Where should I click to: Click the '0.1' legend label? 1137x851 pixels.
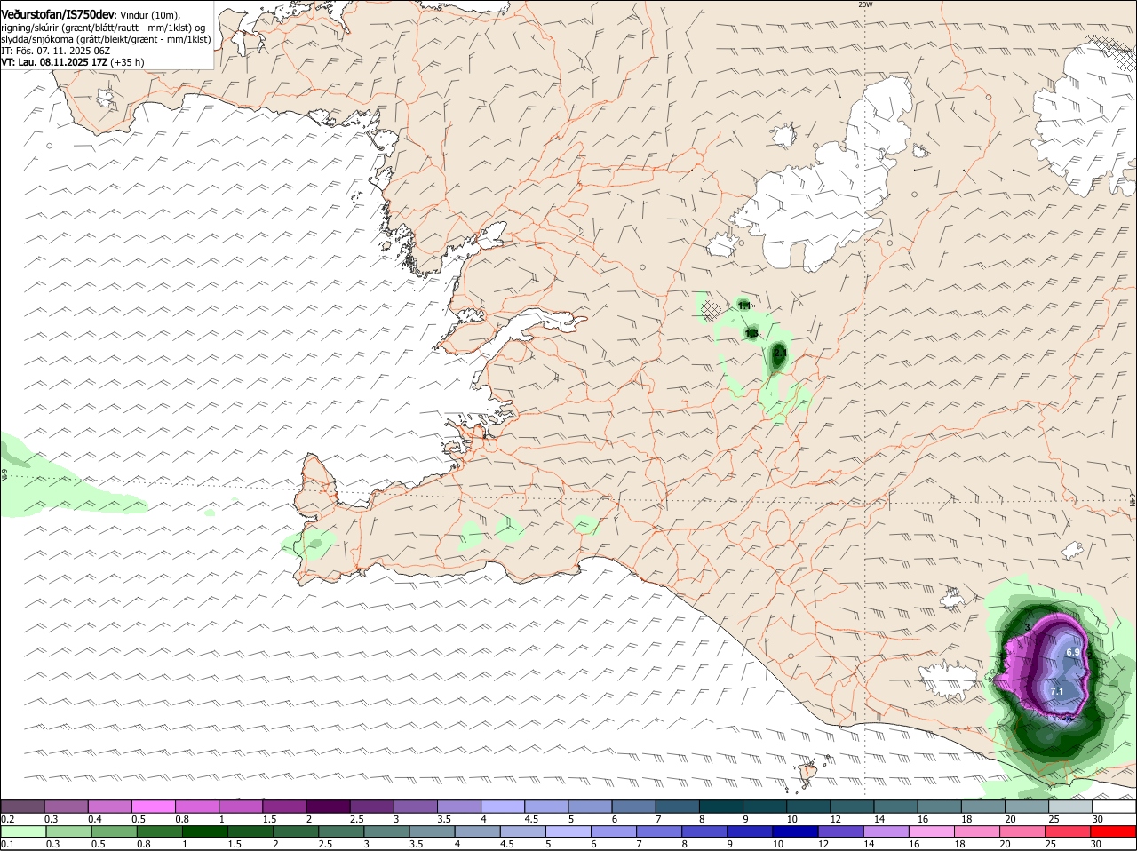pos(7,844)
